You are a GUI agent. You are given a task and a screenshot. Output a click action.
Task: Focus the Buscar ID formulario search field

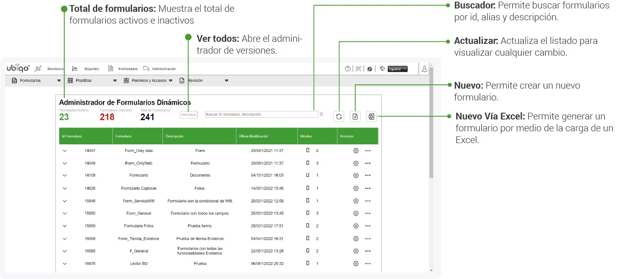click(261, 114)
